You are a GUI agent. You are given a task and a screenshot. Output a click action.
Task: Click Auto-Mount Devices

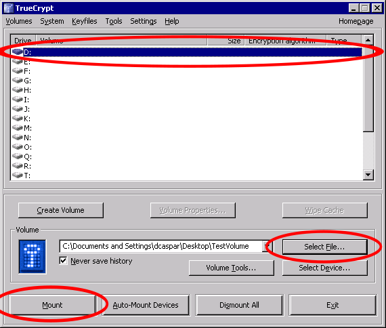pyautogui.click(x=146, y=305)
